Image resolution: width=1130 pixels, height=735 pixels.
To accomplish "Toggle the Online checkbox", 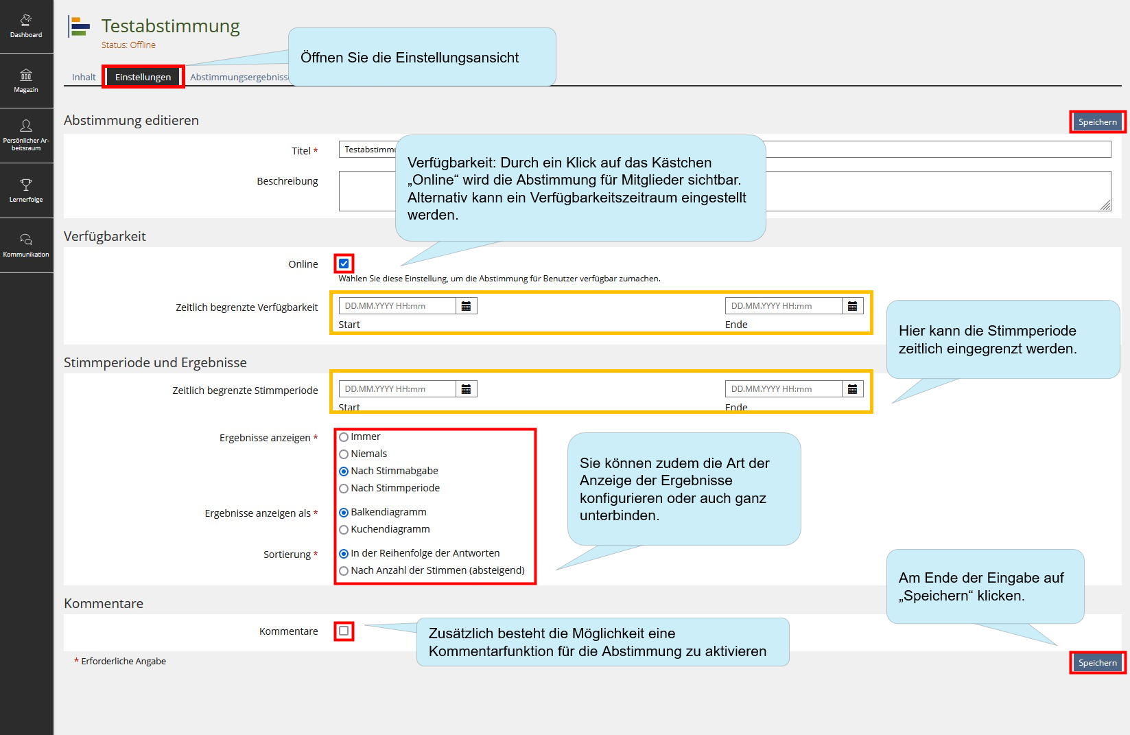I will (344, 264).
